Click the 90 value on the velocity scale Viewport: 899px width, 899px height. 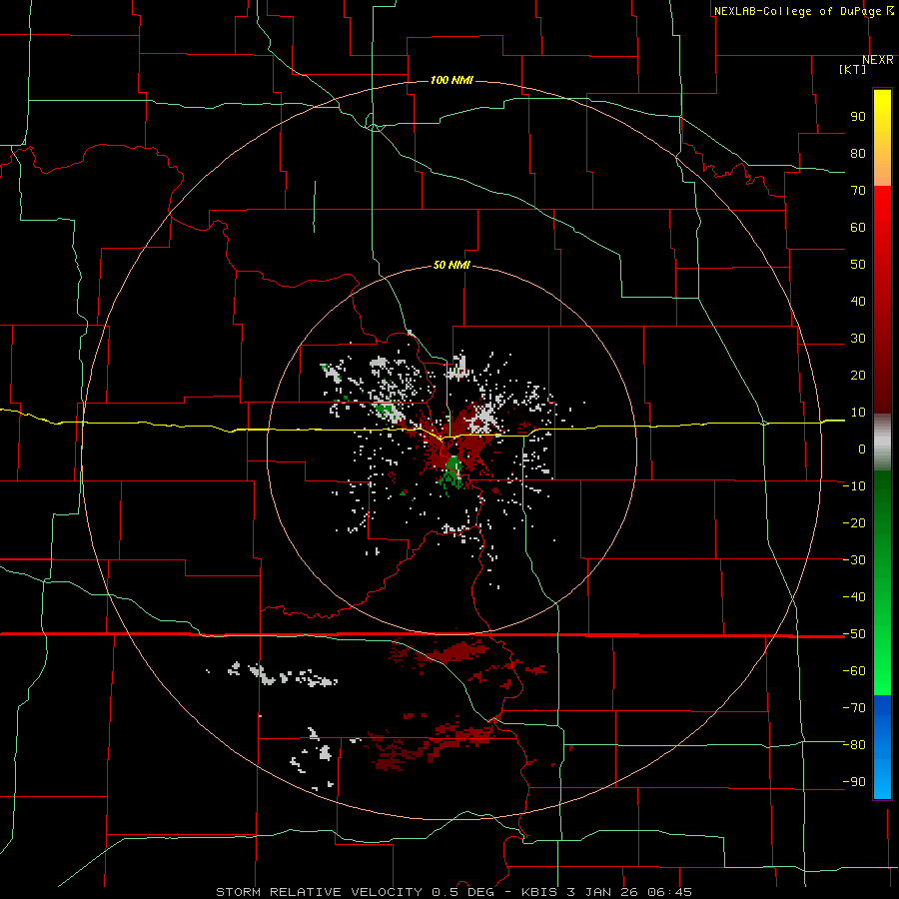858,117
